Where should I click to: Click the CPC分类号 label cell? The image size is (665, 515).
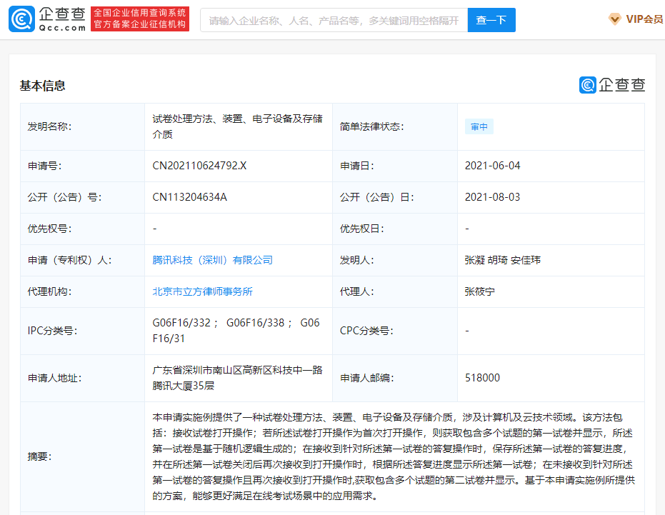395,331
